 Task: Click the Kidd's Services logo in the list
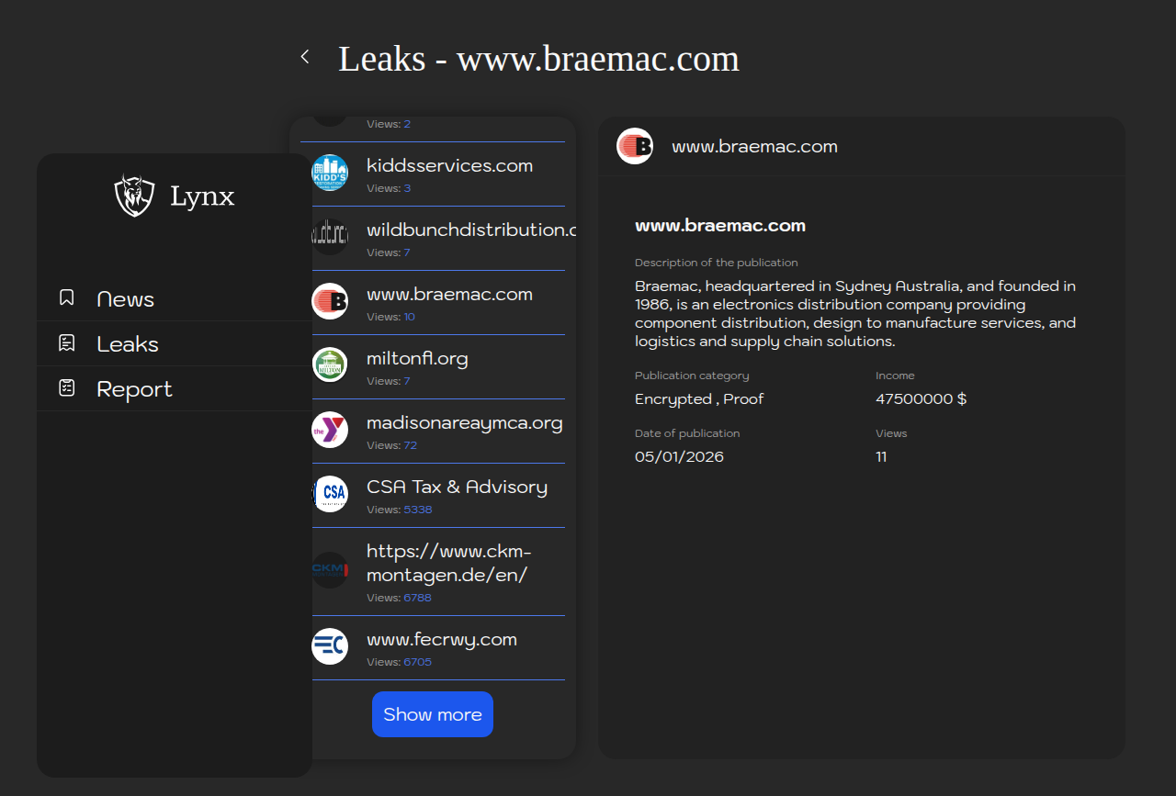(x=330, y=173)
